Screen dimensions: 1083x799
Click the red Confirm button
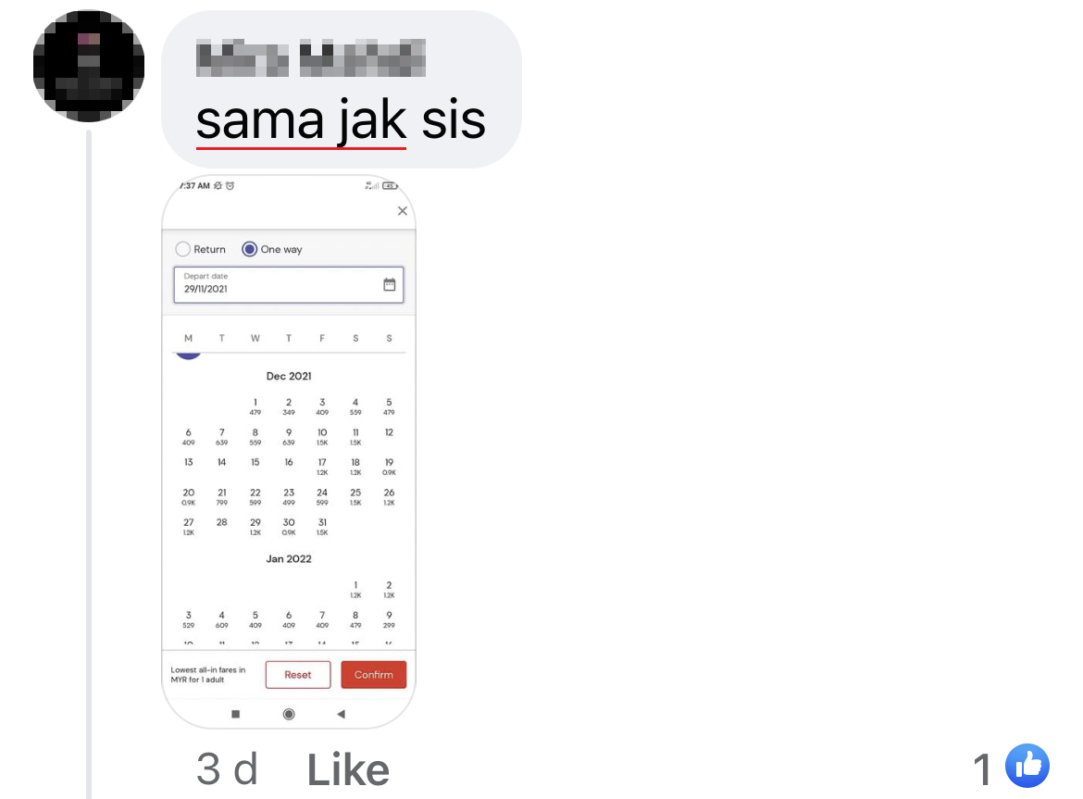pos(374,675)
